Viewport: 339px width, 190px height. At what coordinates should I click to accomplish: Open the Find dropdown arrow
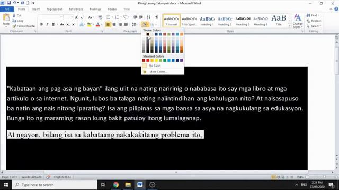pos(319,15)
